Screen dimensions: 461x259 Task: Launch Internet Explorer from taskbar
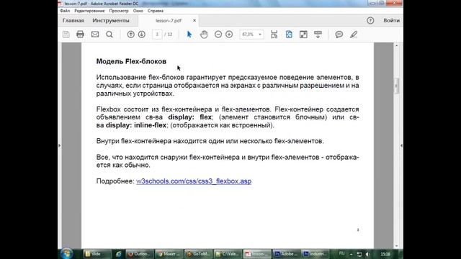pos(118,254)
